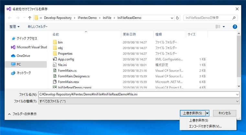
Task: Select the bin folder icon
Action: click(55, 42)
